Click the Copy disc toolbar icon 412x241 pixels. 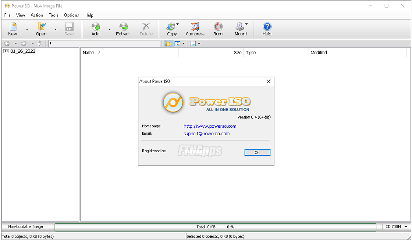[171, 29]
